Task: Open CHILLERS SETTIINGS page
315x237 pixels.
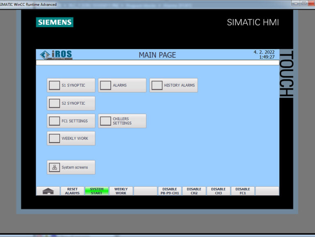Action: click(122, 121)
